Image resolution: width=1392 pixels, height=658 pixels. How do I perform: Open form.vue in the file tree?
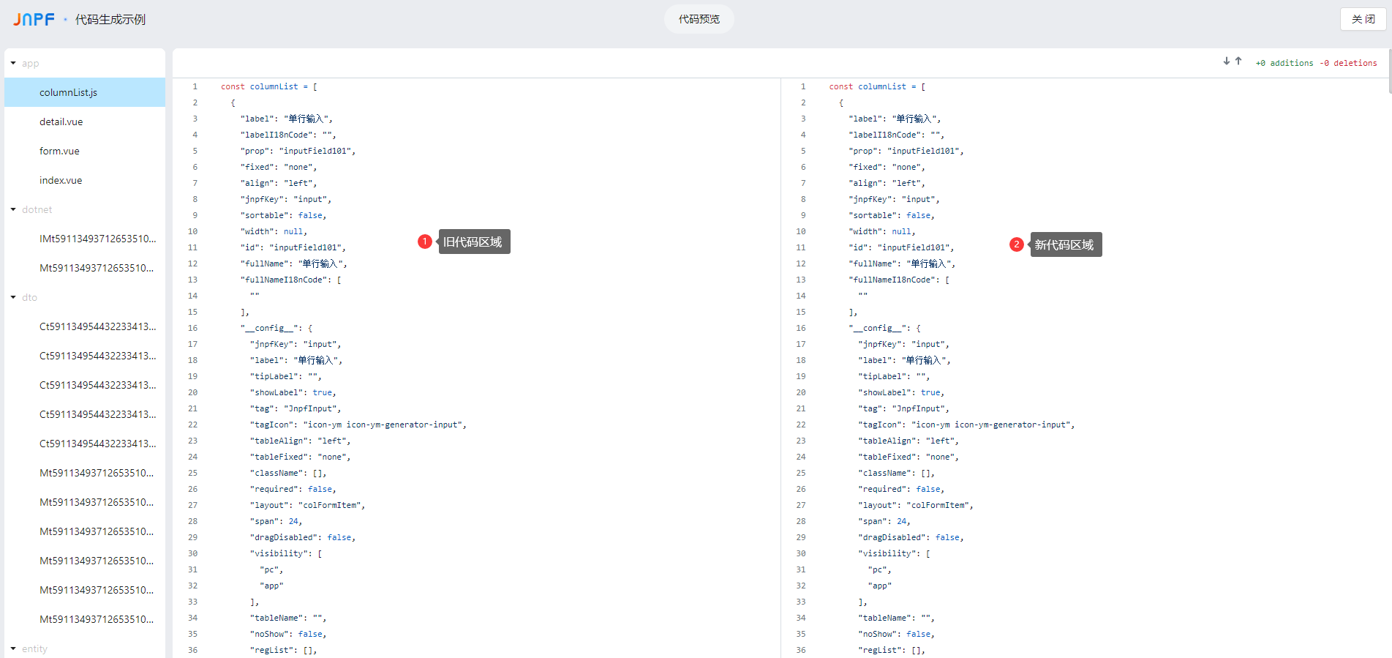tap(59, 152)
